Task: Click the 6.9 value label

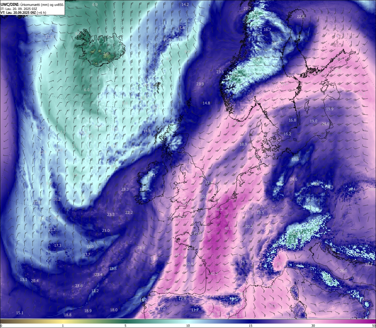Action: [95, 4]
